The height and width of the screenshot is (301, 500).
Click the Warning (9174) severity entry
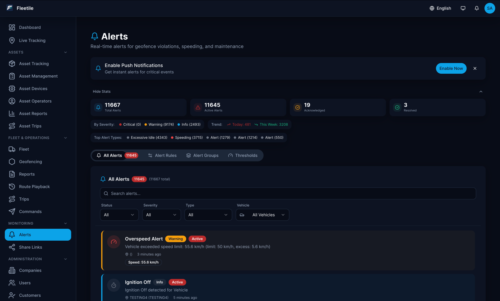click(x=159, y=125)
